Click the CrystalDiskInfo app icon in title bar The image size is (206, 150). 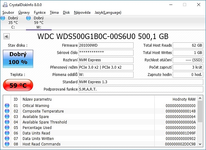5,5
